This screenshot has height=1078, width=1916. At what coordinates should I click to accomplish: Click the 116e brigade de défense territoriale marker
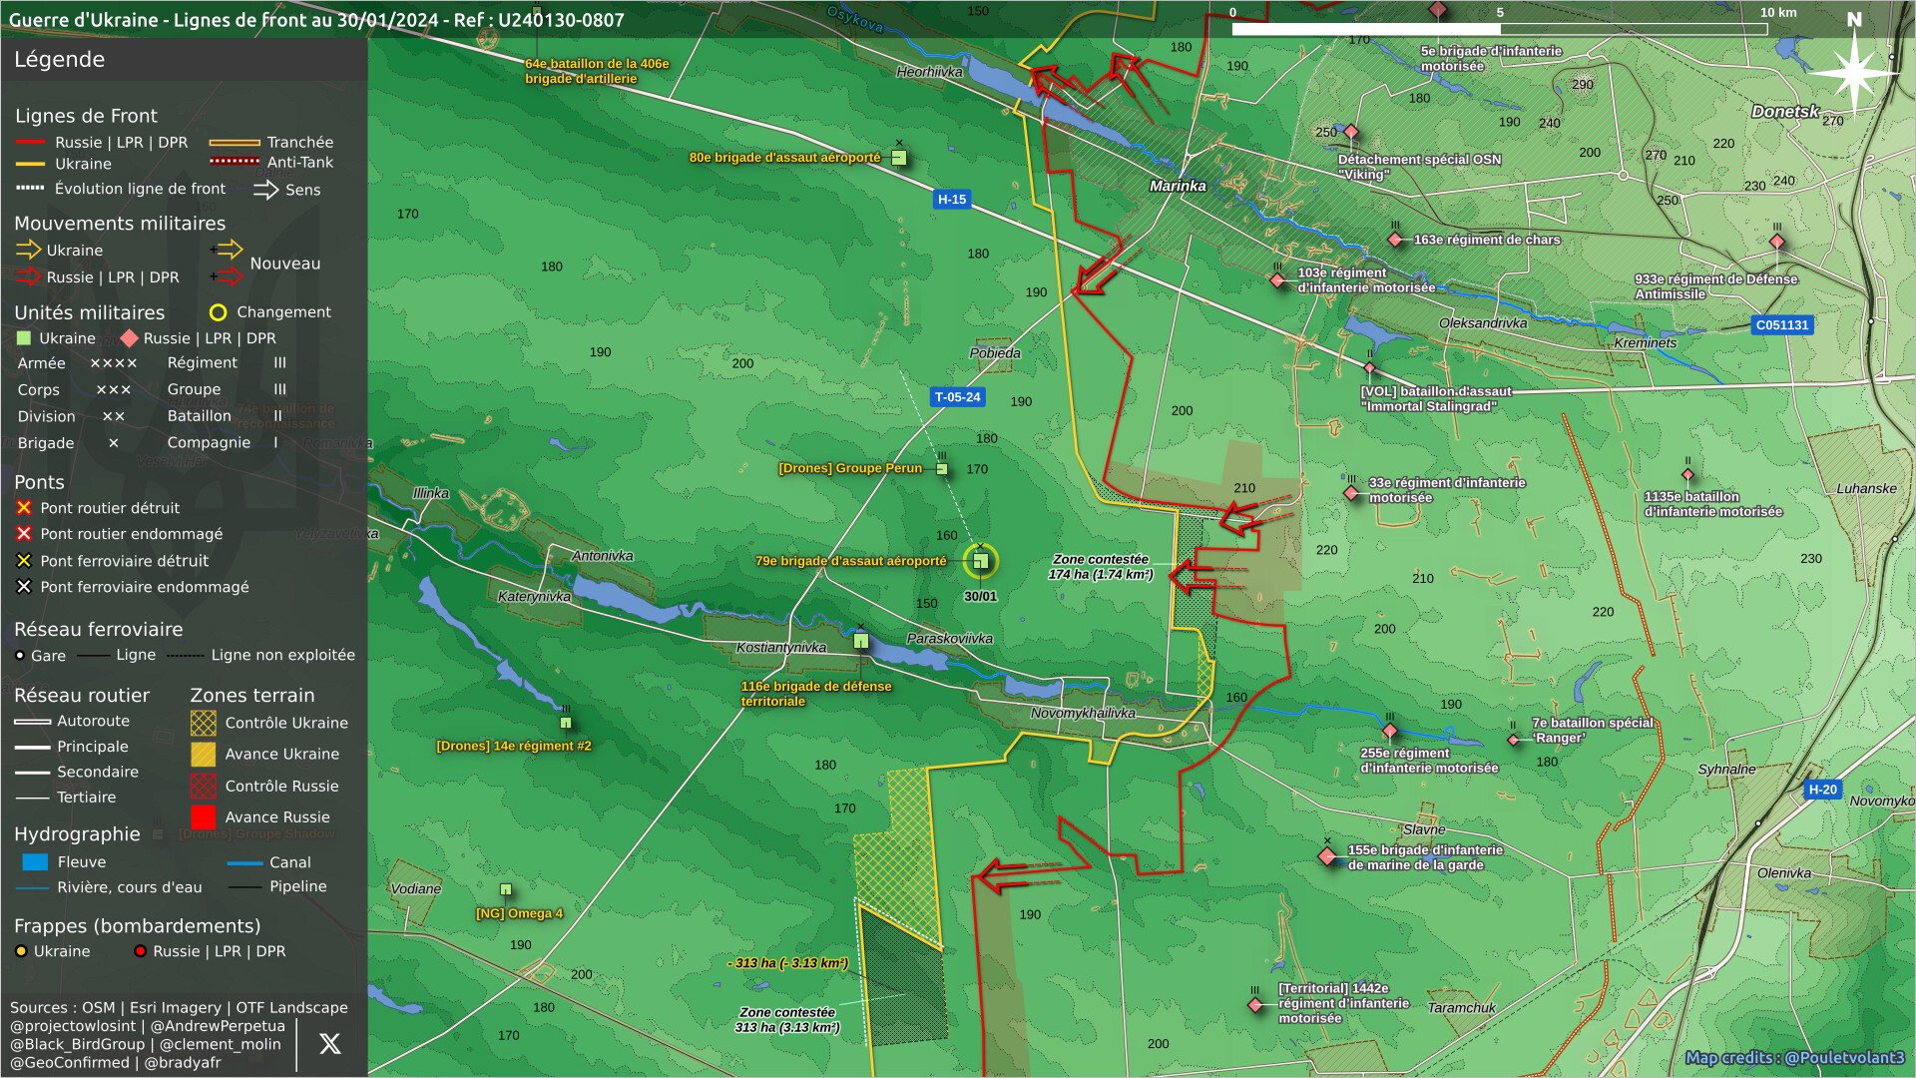pyautogui.click(x=861, y=642)
